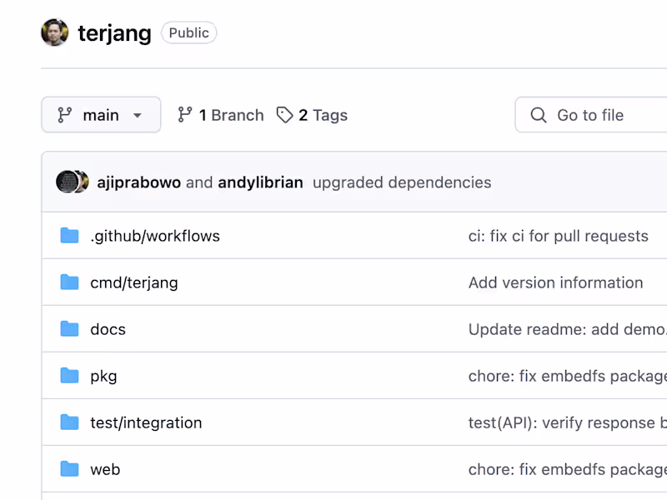Click the branch icon beside main
Viewport: 667px width, 500px height.
64,115
